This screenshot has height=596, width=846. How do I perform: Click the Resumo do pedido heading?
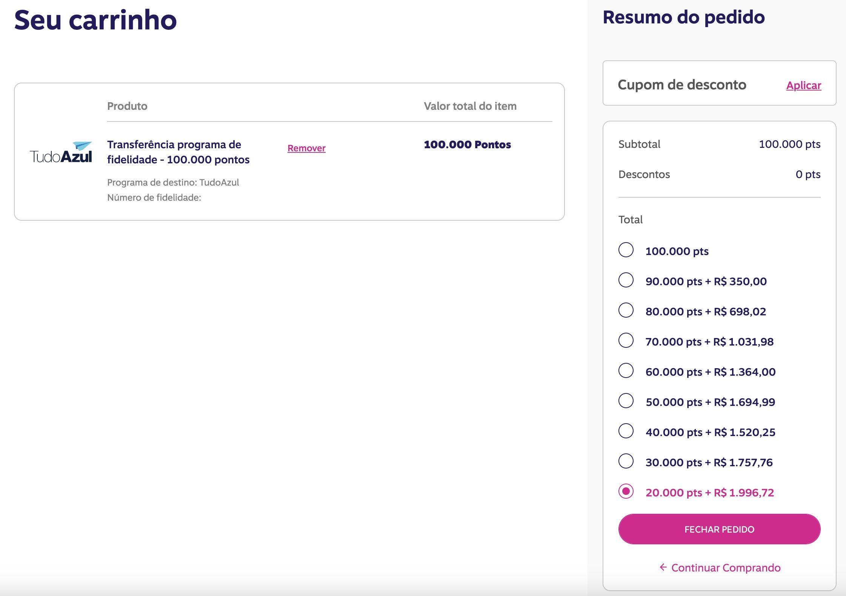point(684,17)
